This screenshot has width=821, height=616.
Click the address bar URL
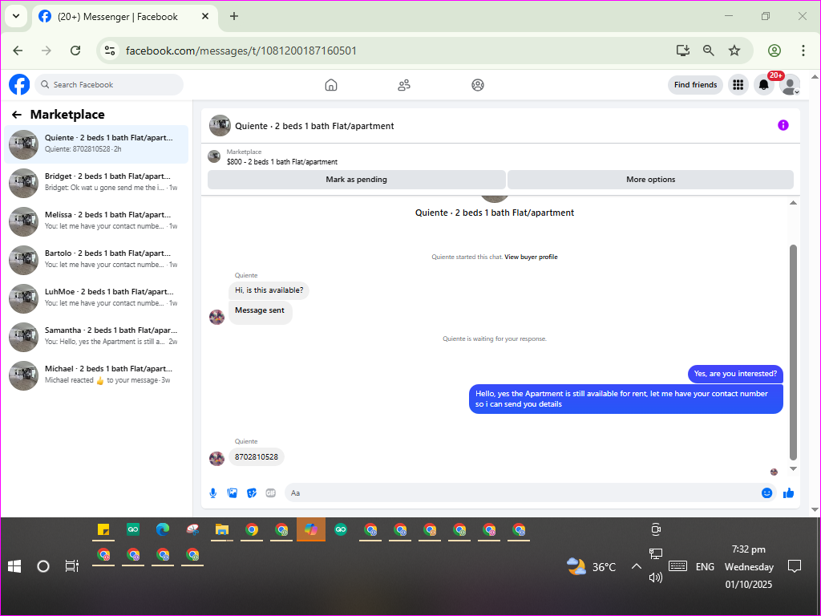click(x=241, y=51)
